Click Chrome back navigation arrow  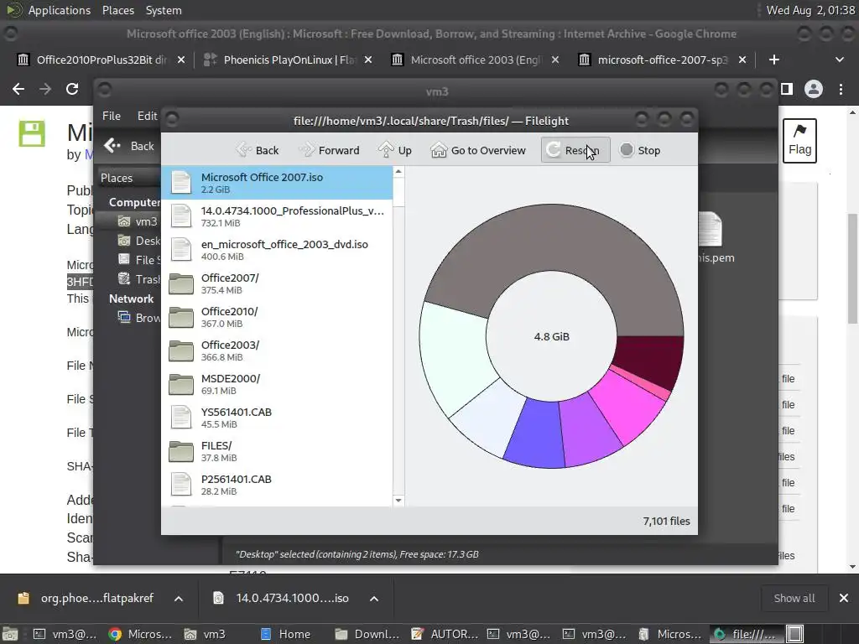click(18, 89)
